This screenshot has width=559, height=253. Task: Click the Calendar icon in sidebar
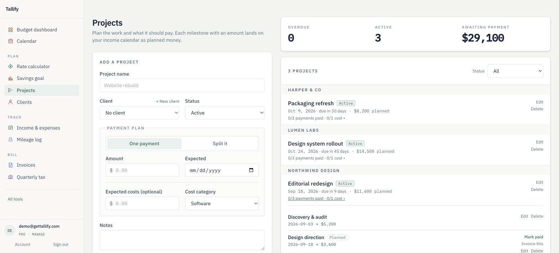click(x=11, y=41)
